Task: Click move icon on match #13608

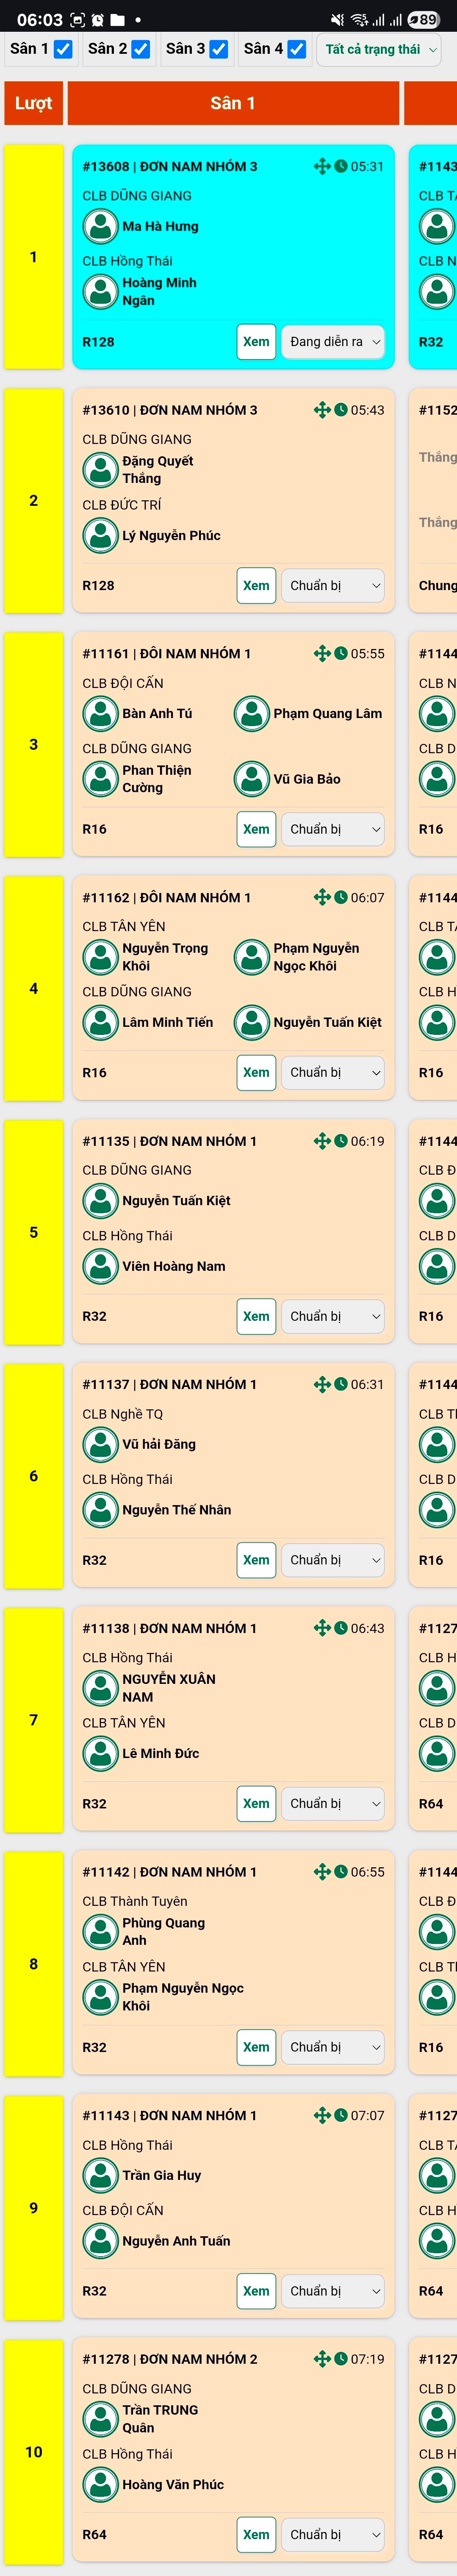Action: pos(321,167)
